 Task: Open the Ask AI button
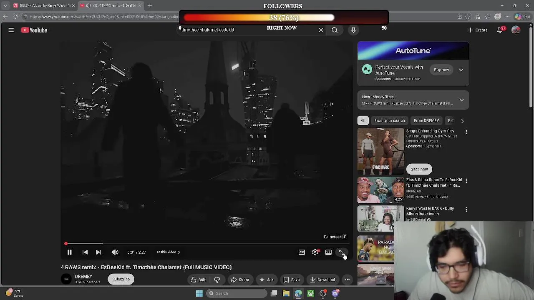pos(266,280)
